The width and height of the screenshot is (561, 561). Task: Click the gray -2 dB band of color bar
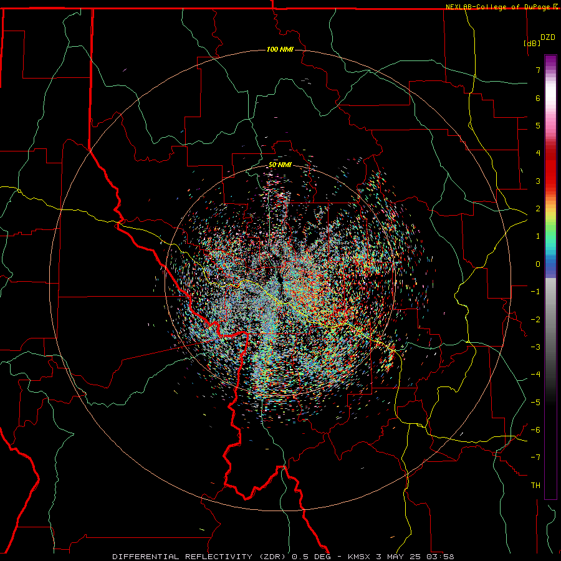click(550, 320)
